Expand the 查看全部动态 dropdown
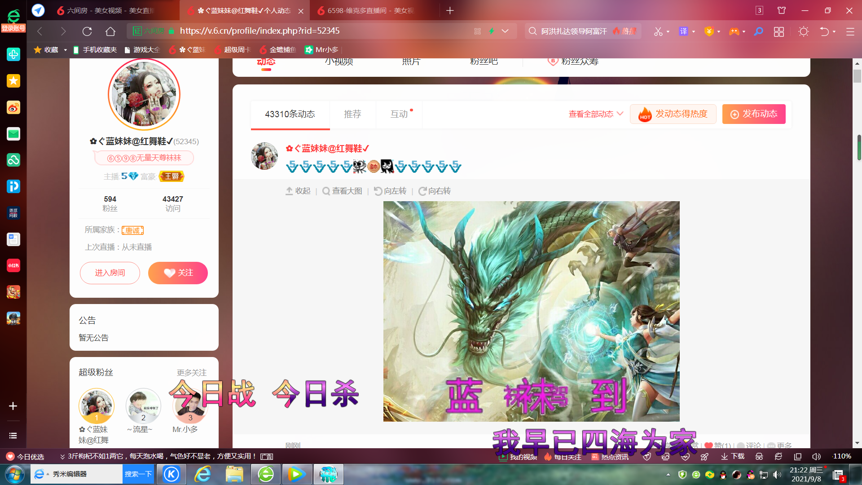 [596, 114]
